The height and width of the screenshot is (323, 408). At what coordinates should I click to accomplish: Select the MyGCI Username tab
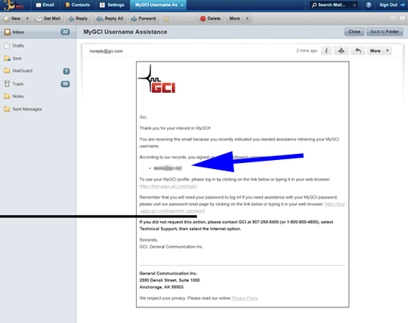tap(156, 5)
